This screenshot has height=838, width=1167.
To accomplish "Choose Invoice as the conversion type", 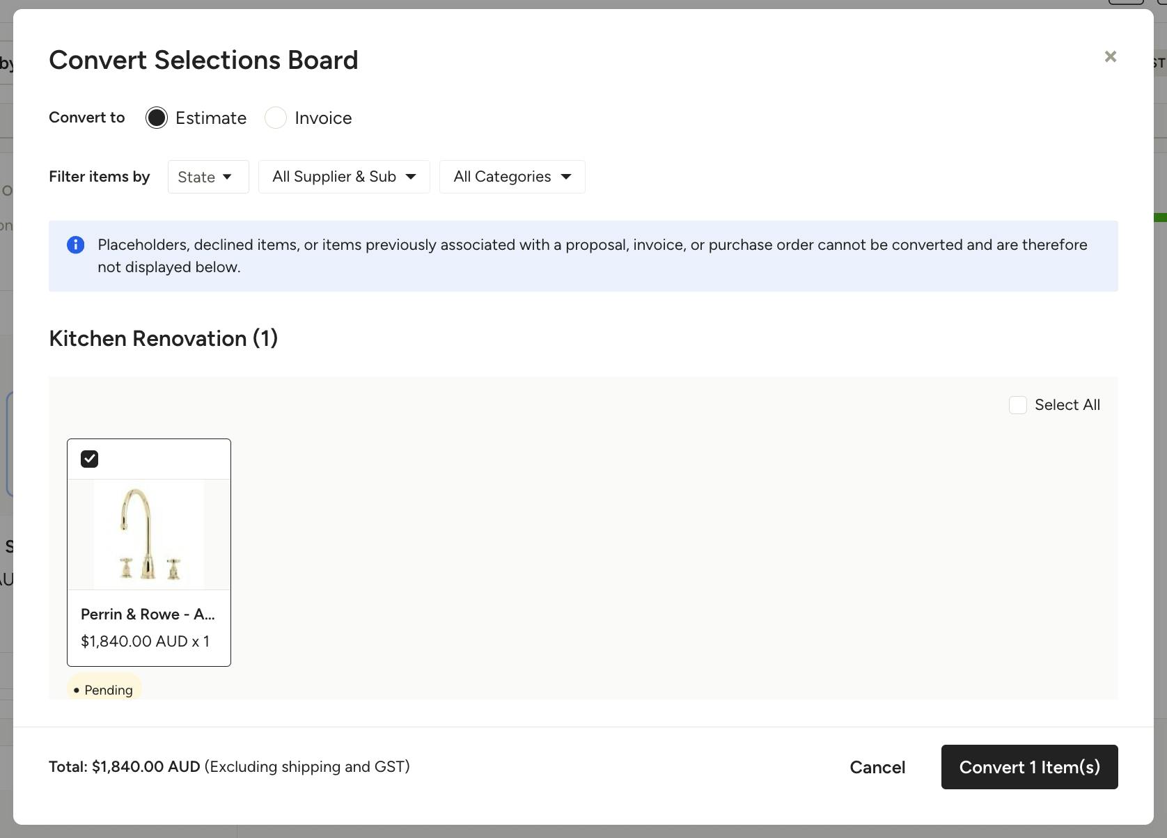I will click(x=276, y=118).
